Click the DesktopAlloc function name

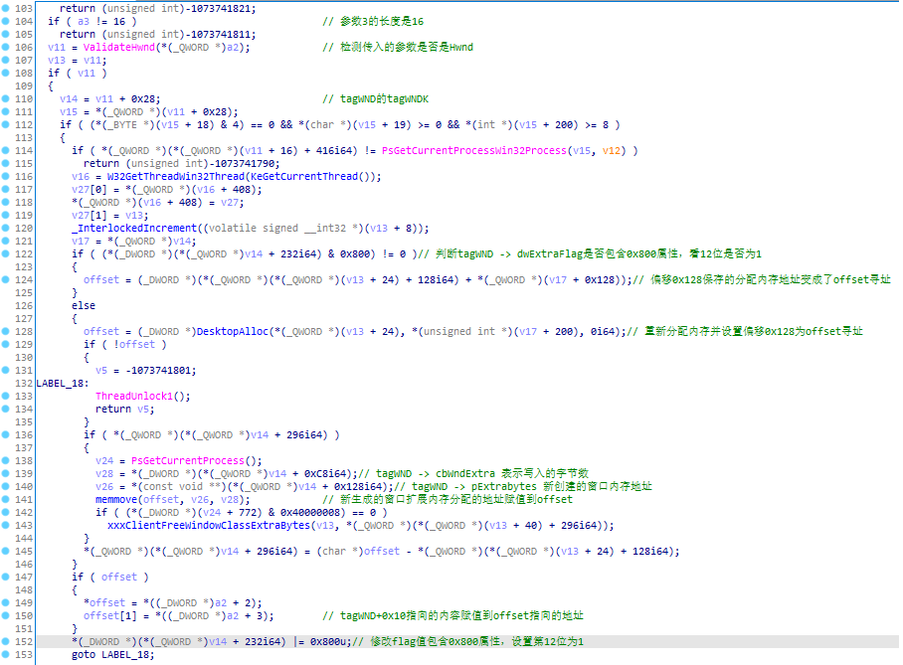pos(233,331)
